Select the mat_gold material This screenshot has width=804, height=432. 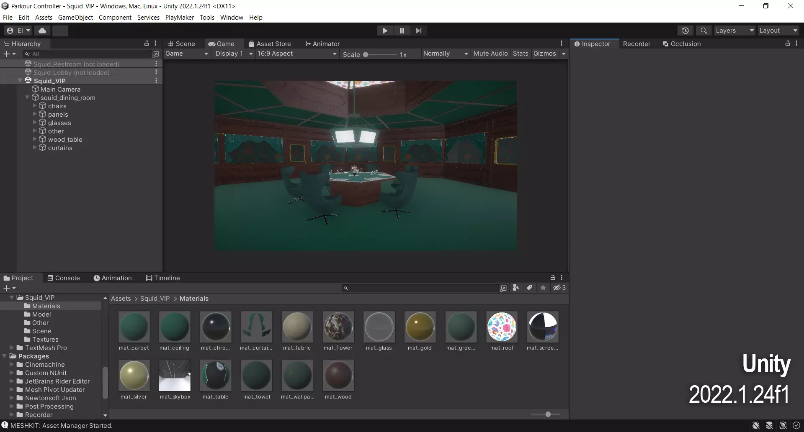420,331
